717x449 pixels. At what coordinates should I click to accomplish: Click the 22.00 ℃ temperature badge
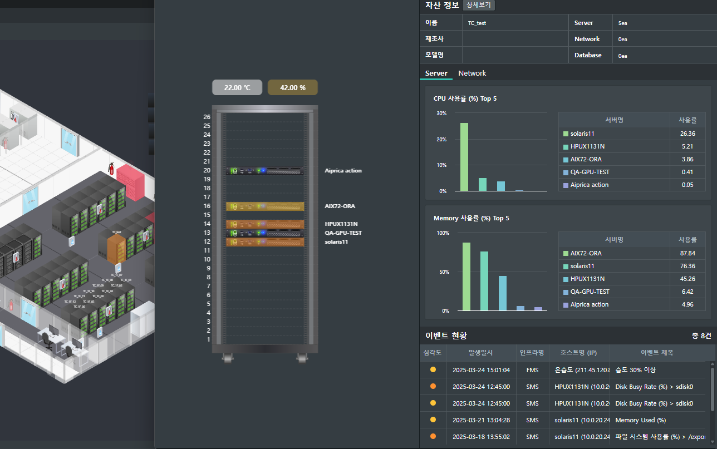[x=237, y=87]
